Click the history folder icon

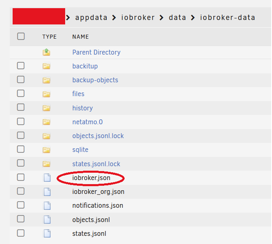(x=46, y=108)
